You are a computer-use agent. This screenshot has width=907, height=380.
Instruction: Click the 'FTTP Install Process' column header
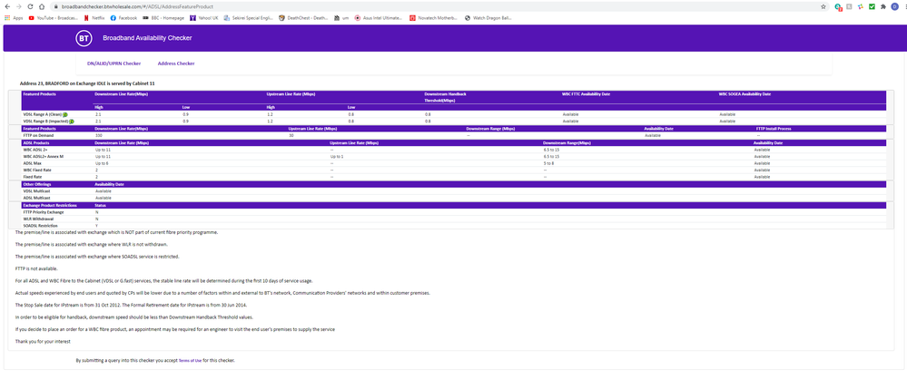[x=773, y=128]
